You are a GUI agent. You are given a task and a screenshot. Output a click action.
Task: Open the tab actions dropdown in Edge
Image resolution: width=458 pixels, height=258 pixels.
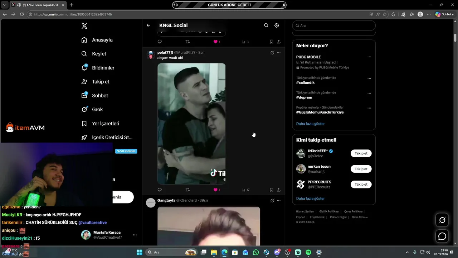(x=5, y=5)
